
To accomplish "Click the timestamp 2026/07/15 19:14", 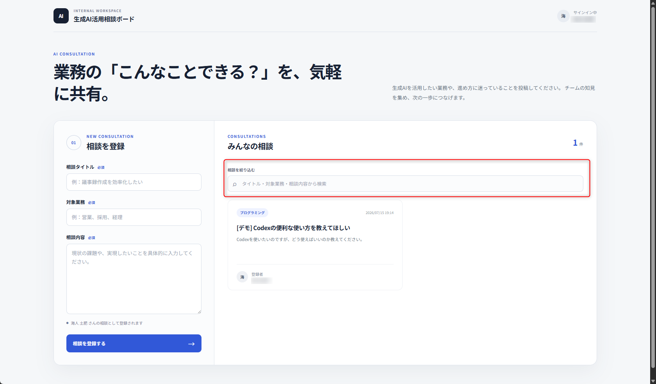I will [380, 213].
